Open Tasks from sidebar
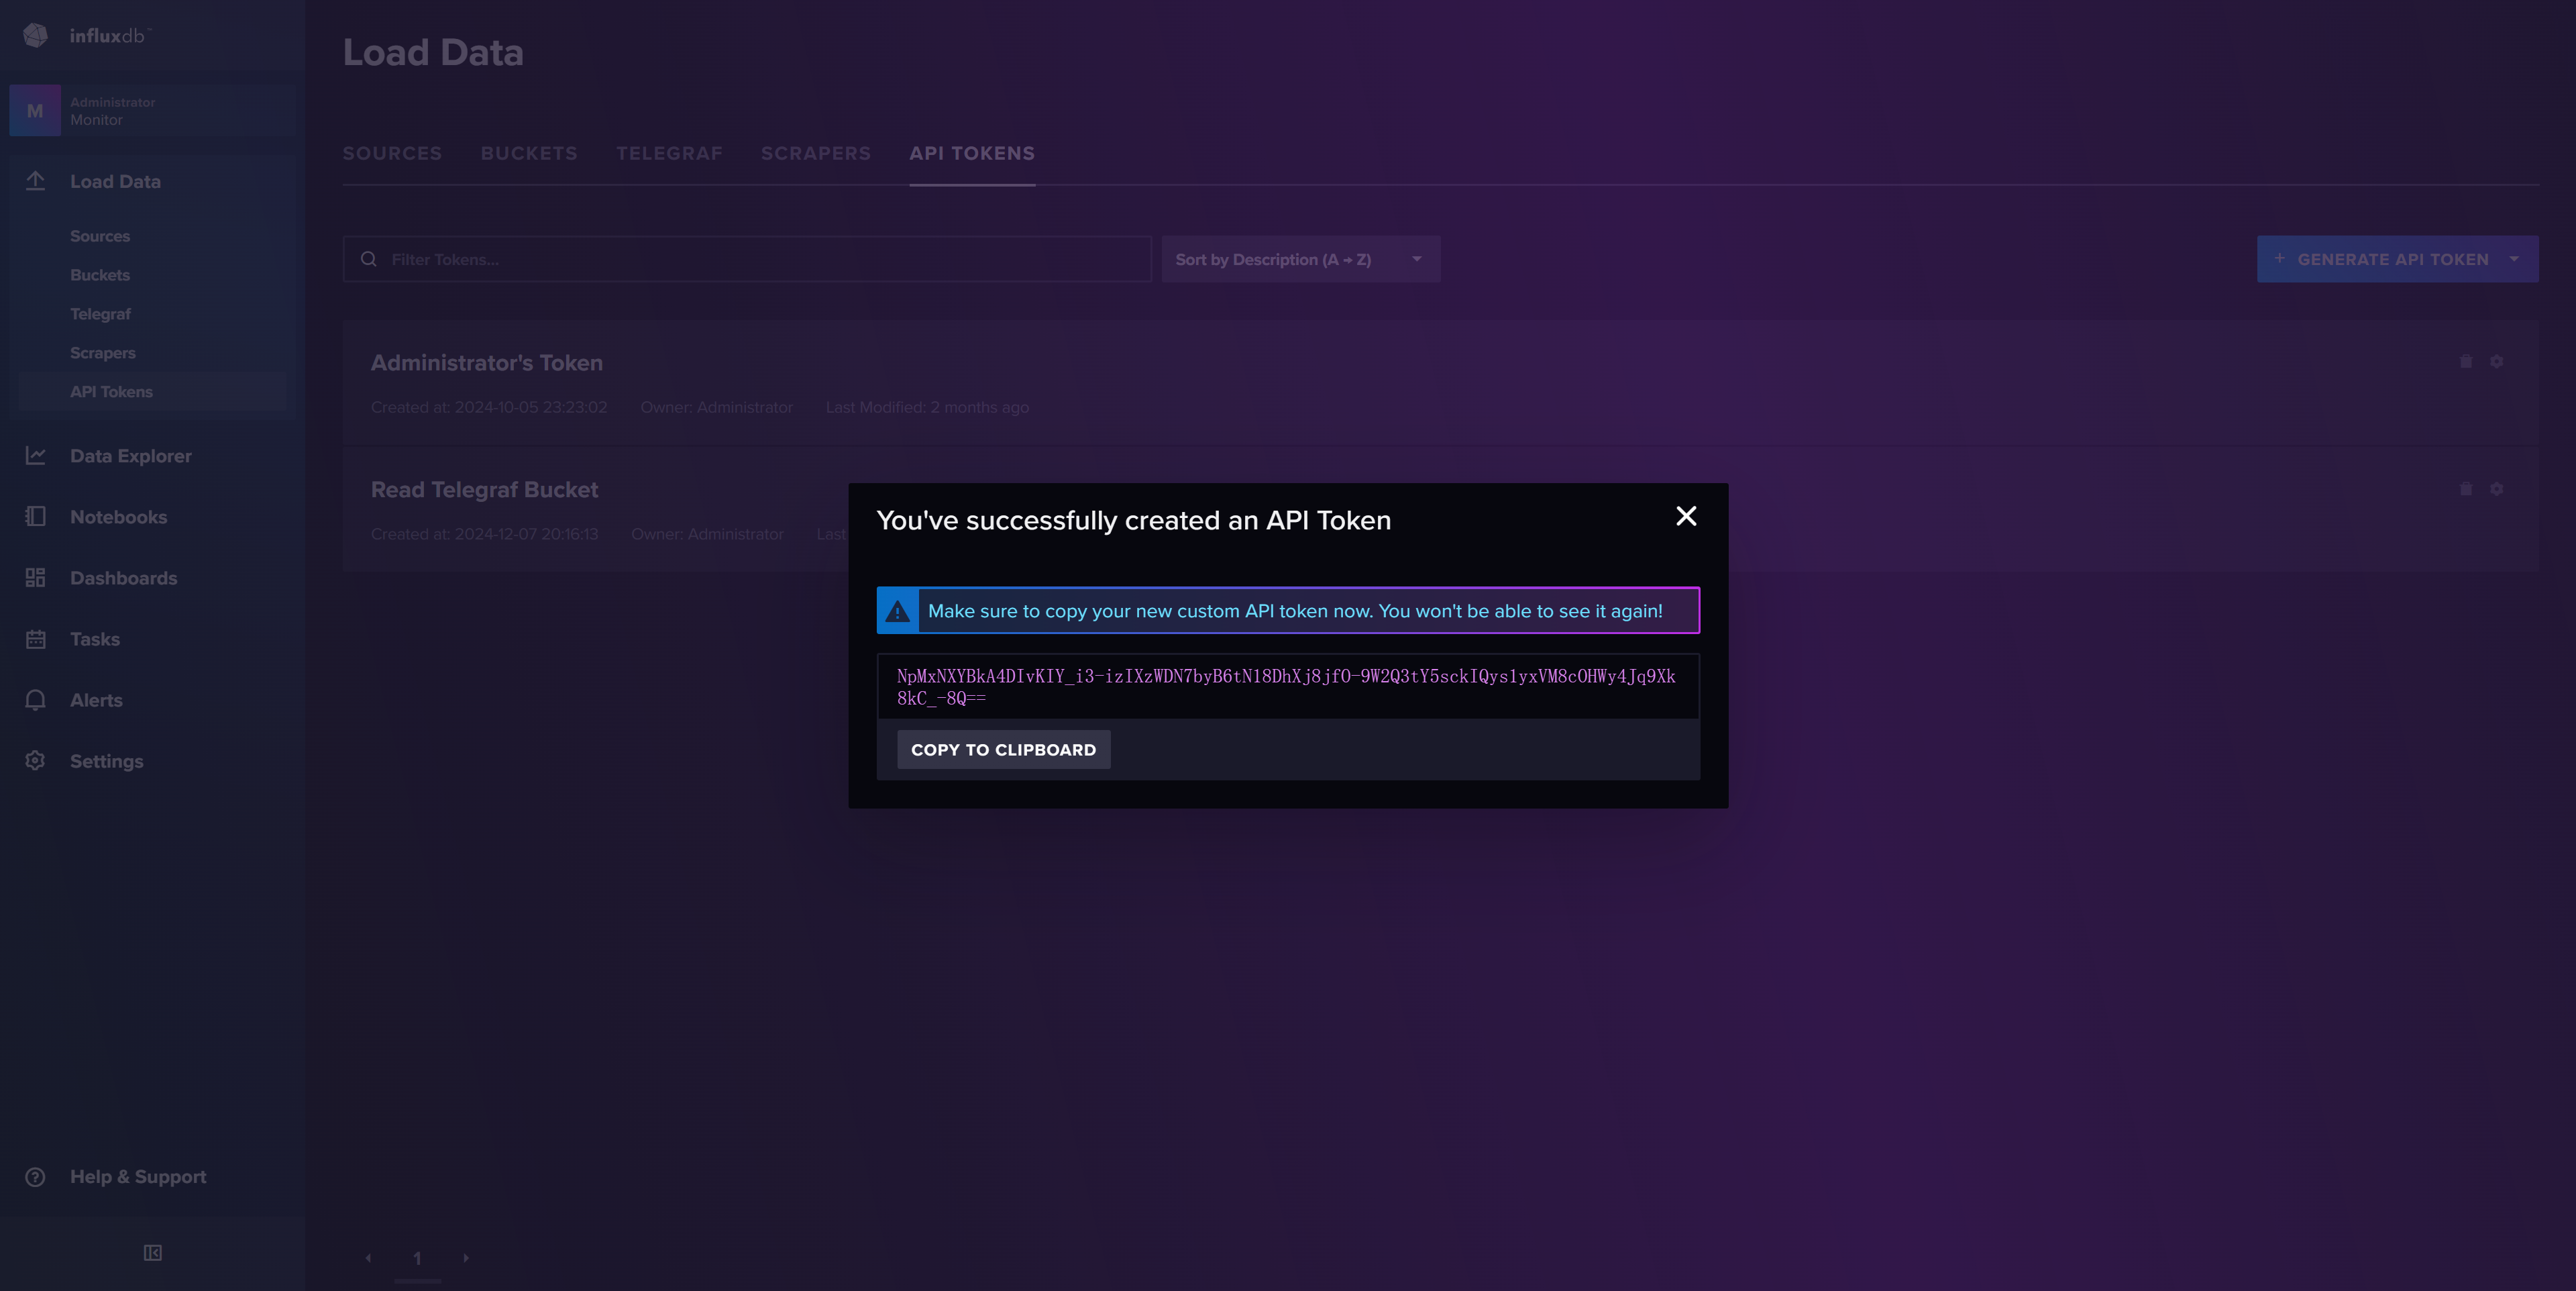2576x1291 pixels. [95, 639]
